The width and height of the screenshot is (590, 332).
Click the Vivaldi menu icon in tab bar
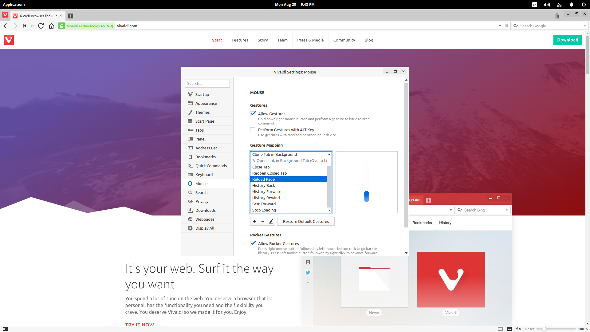click(x=5, y=15)
